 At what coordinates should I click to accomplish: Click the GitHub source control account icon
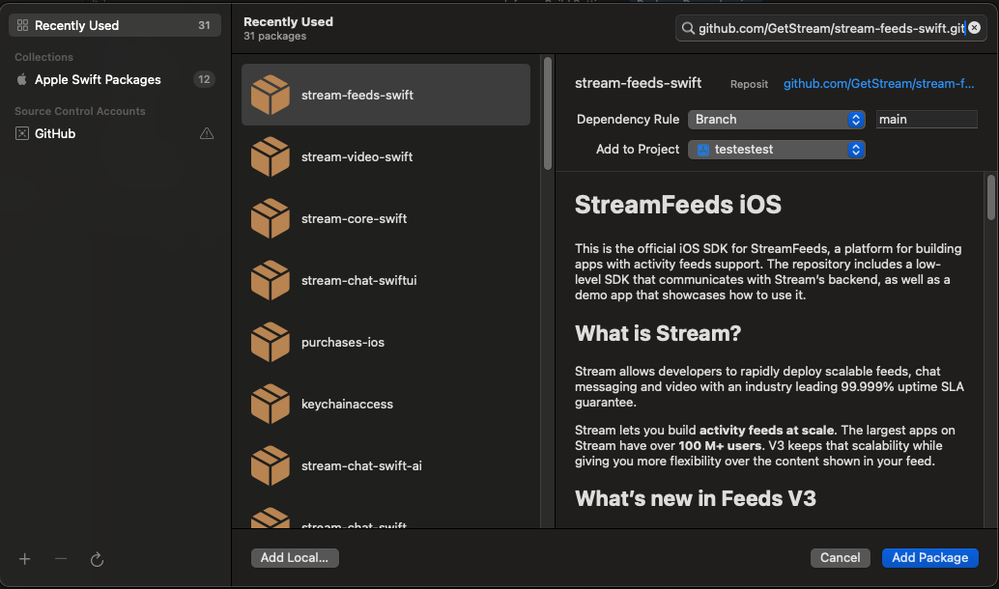point(22,133)
